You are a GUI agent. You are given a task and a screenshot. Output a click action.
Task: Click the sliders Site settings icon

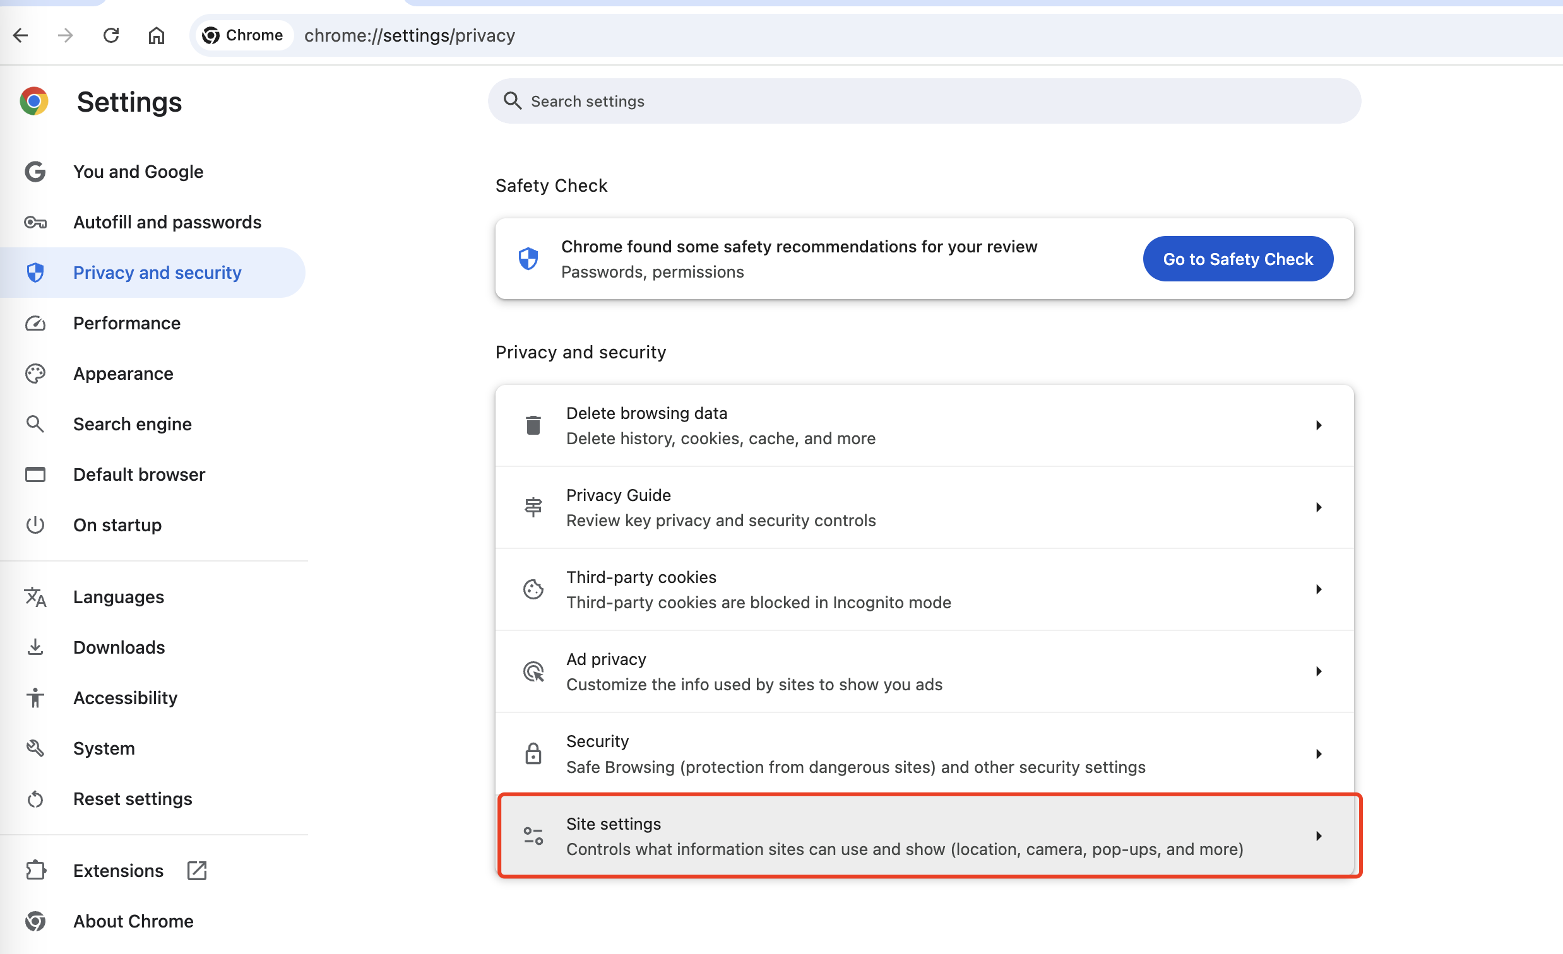(533, 837)
